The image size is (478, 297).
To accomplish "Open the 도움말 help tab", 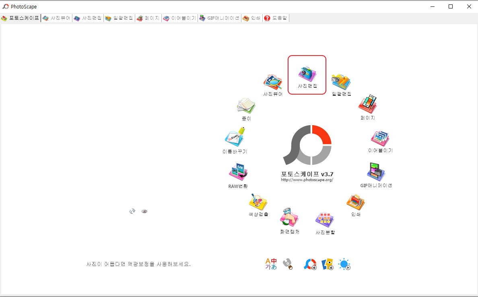I will click(x=276, y=18).
